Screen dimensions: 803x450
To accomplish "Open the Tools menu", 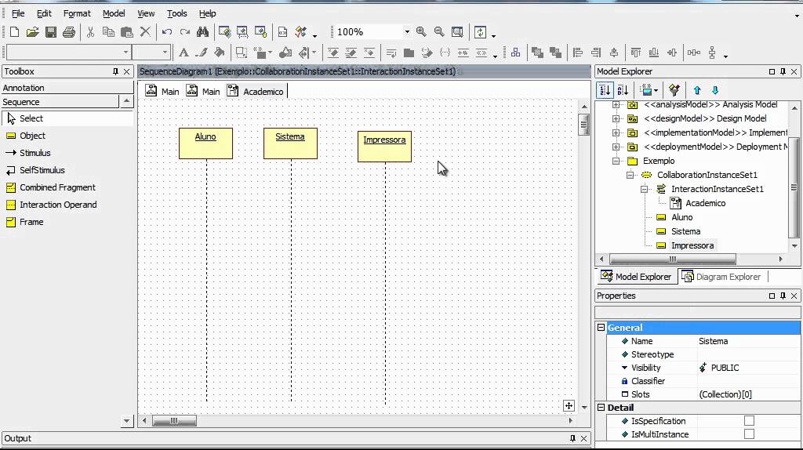I will point(176,14).
